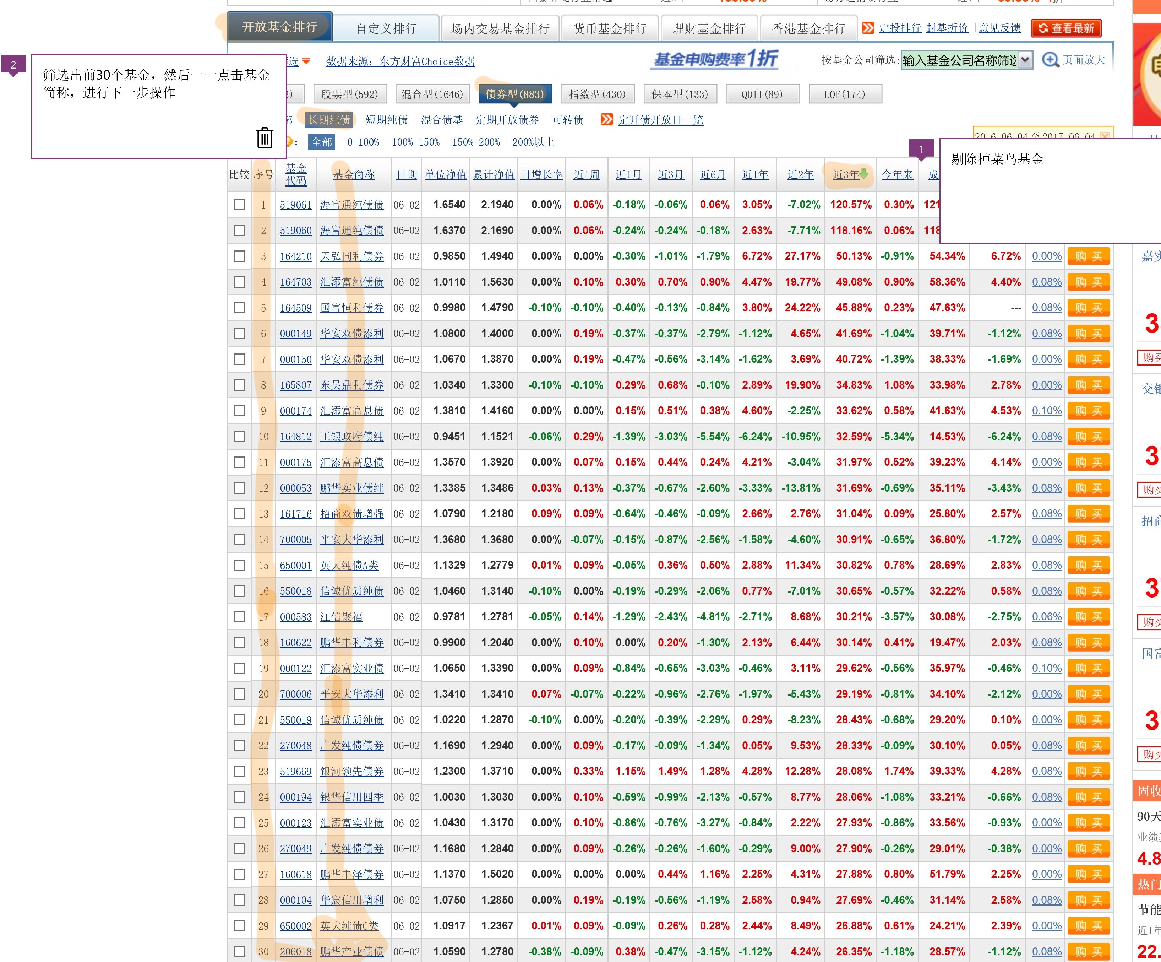1161x962 pixels.
Task: Open the 货币基金排行 tab
Action: (x=610, y=28)
